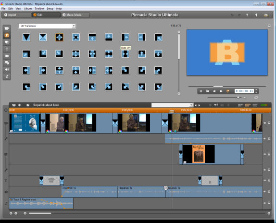Lock the music track at the bottom
Image resolution: width=276 pixels, height=223 pixels.
tap(269, 203)
